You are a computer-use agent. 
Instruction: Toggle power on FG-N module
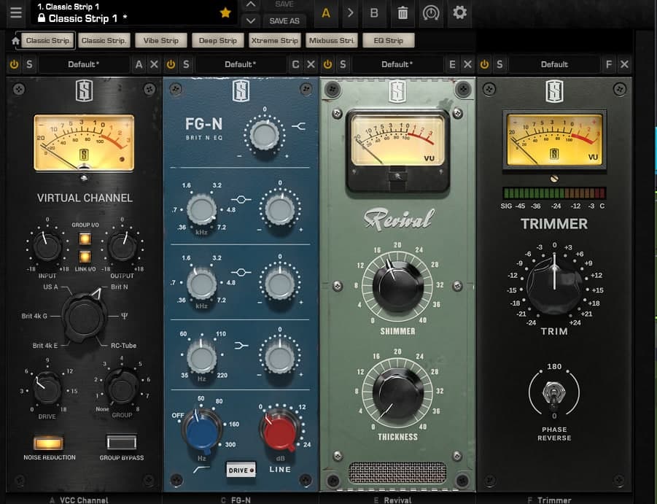click(171, 64)
